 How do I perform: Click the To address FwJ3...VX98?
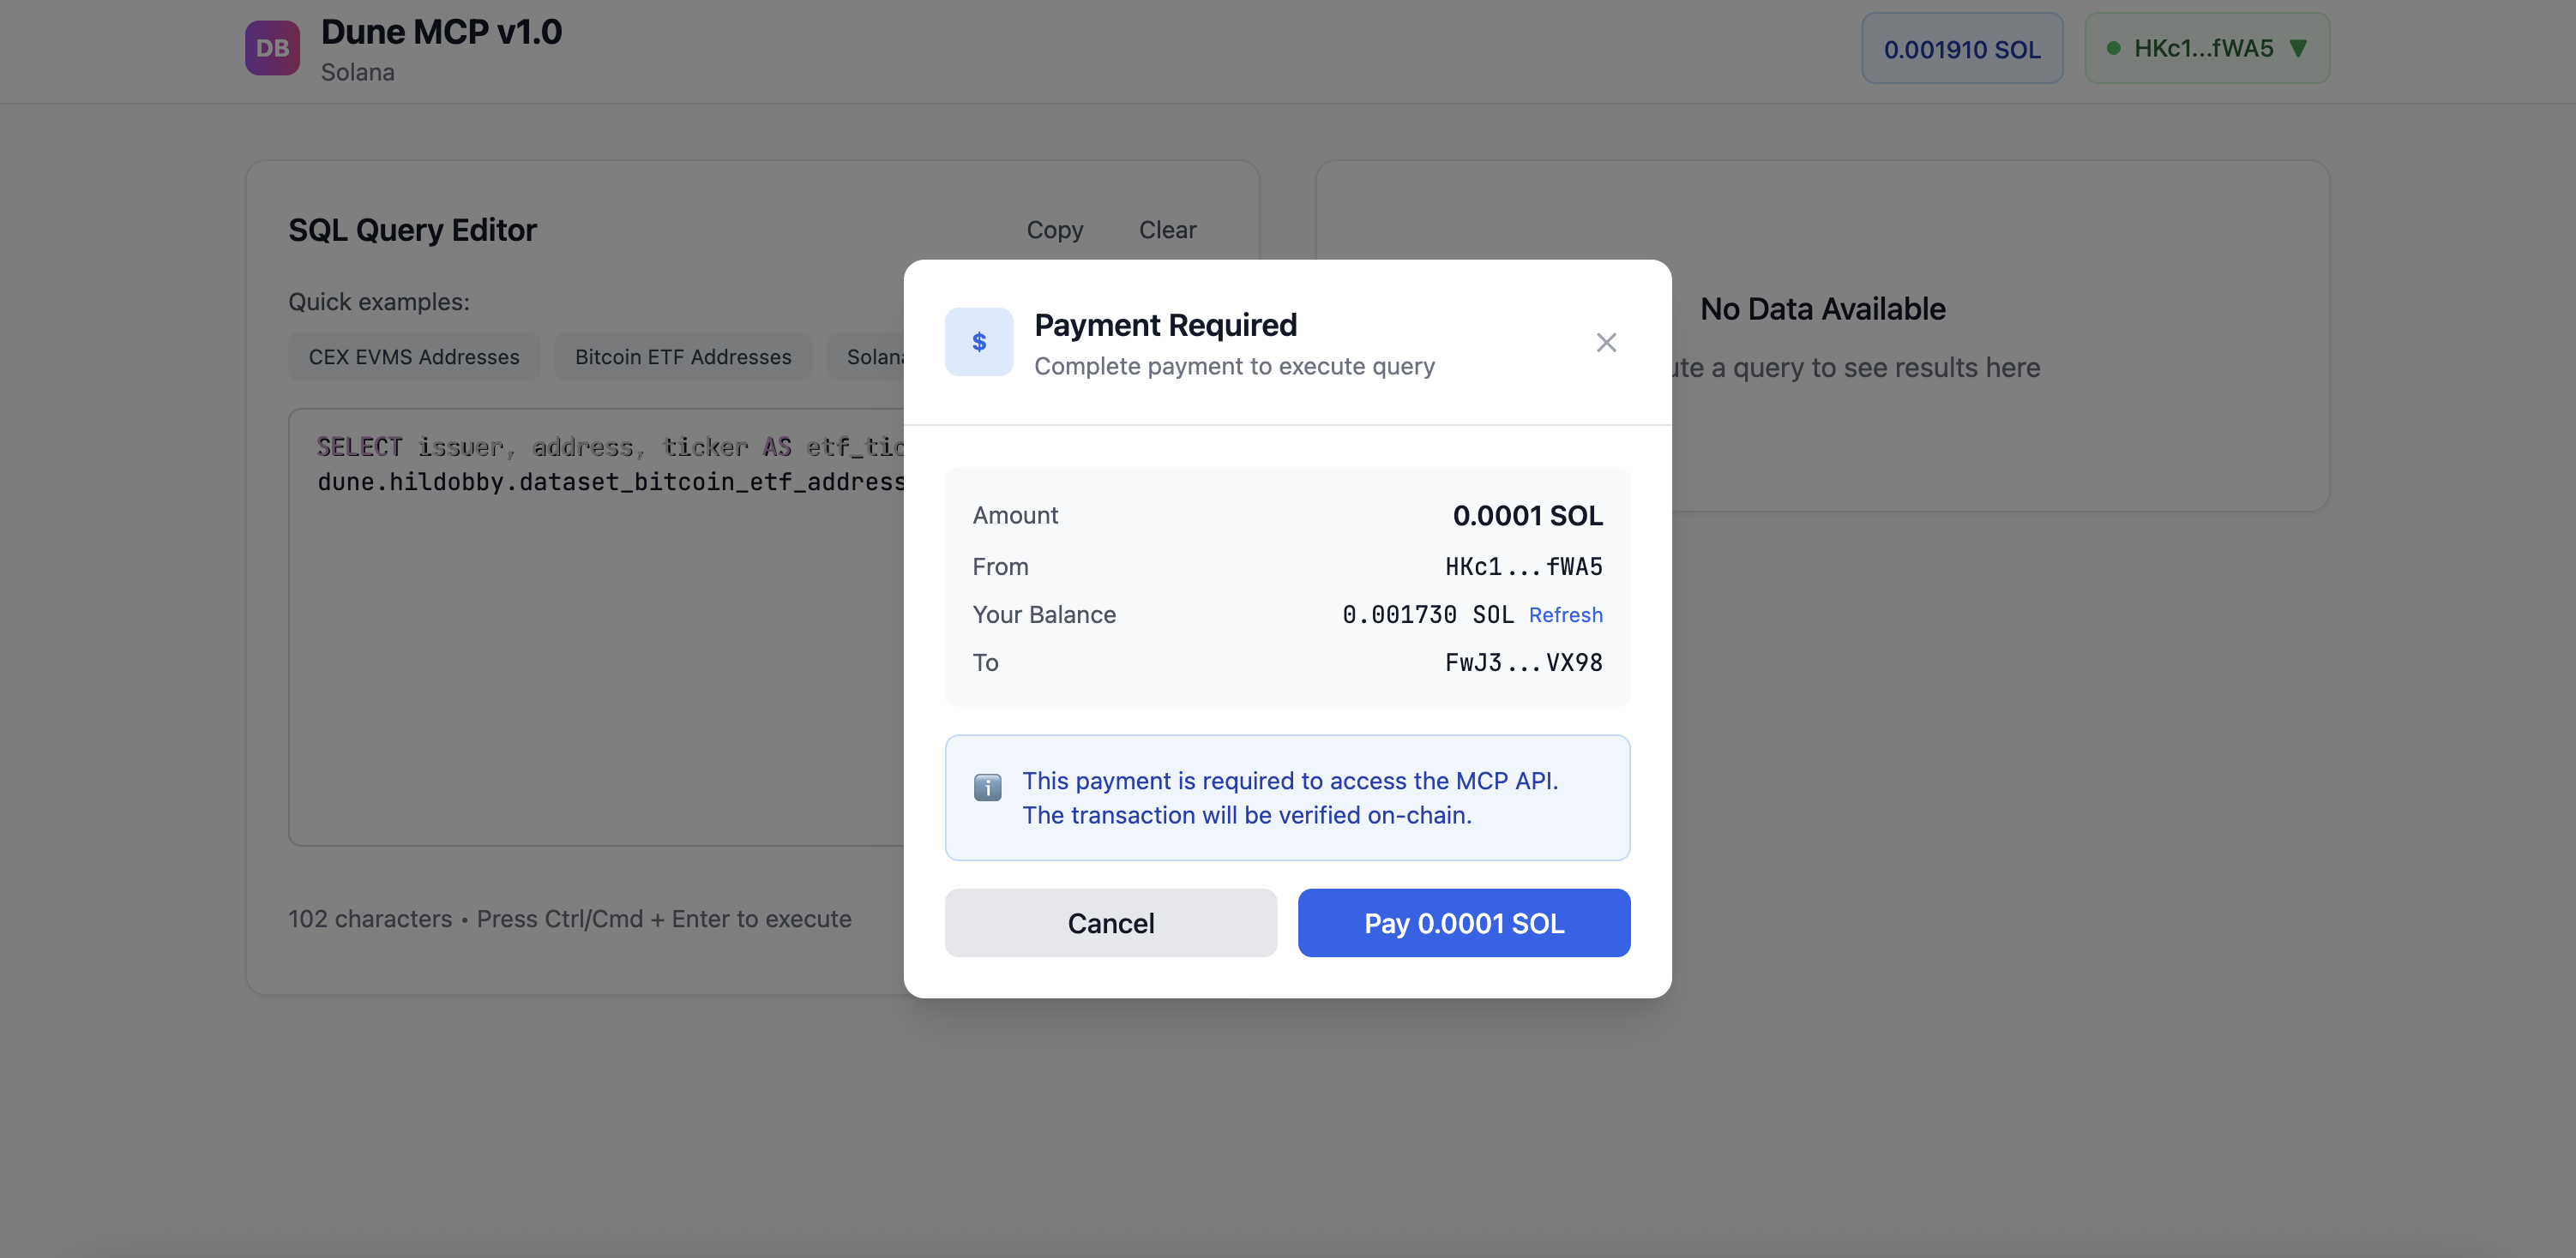click(1523, 662)
